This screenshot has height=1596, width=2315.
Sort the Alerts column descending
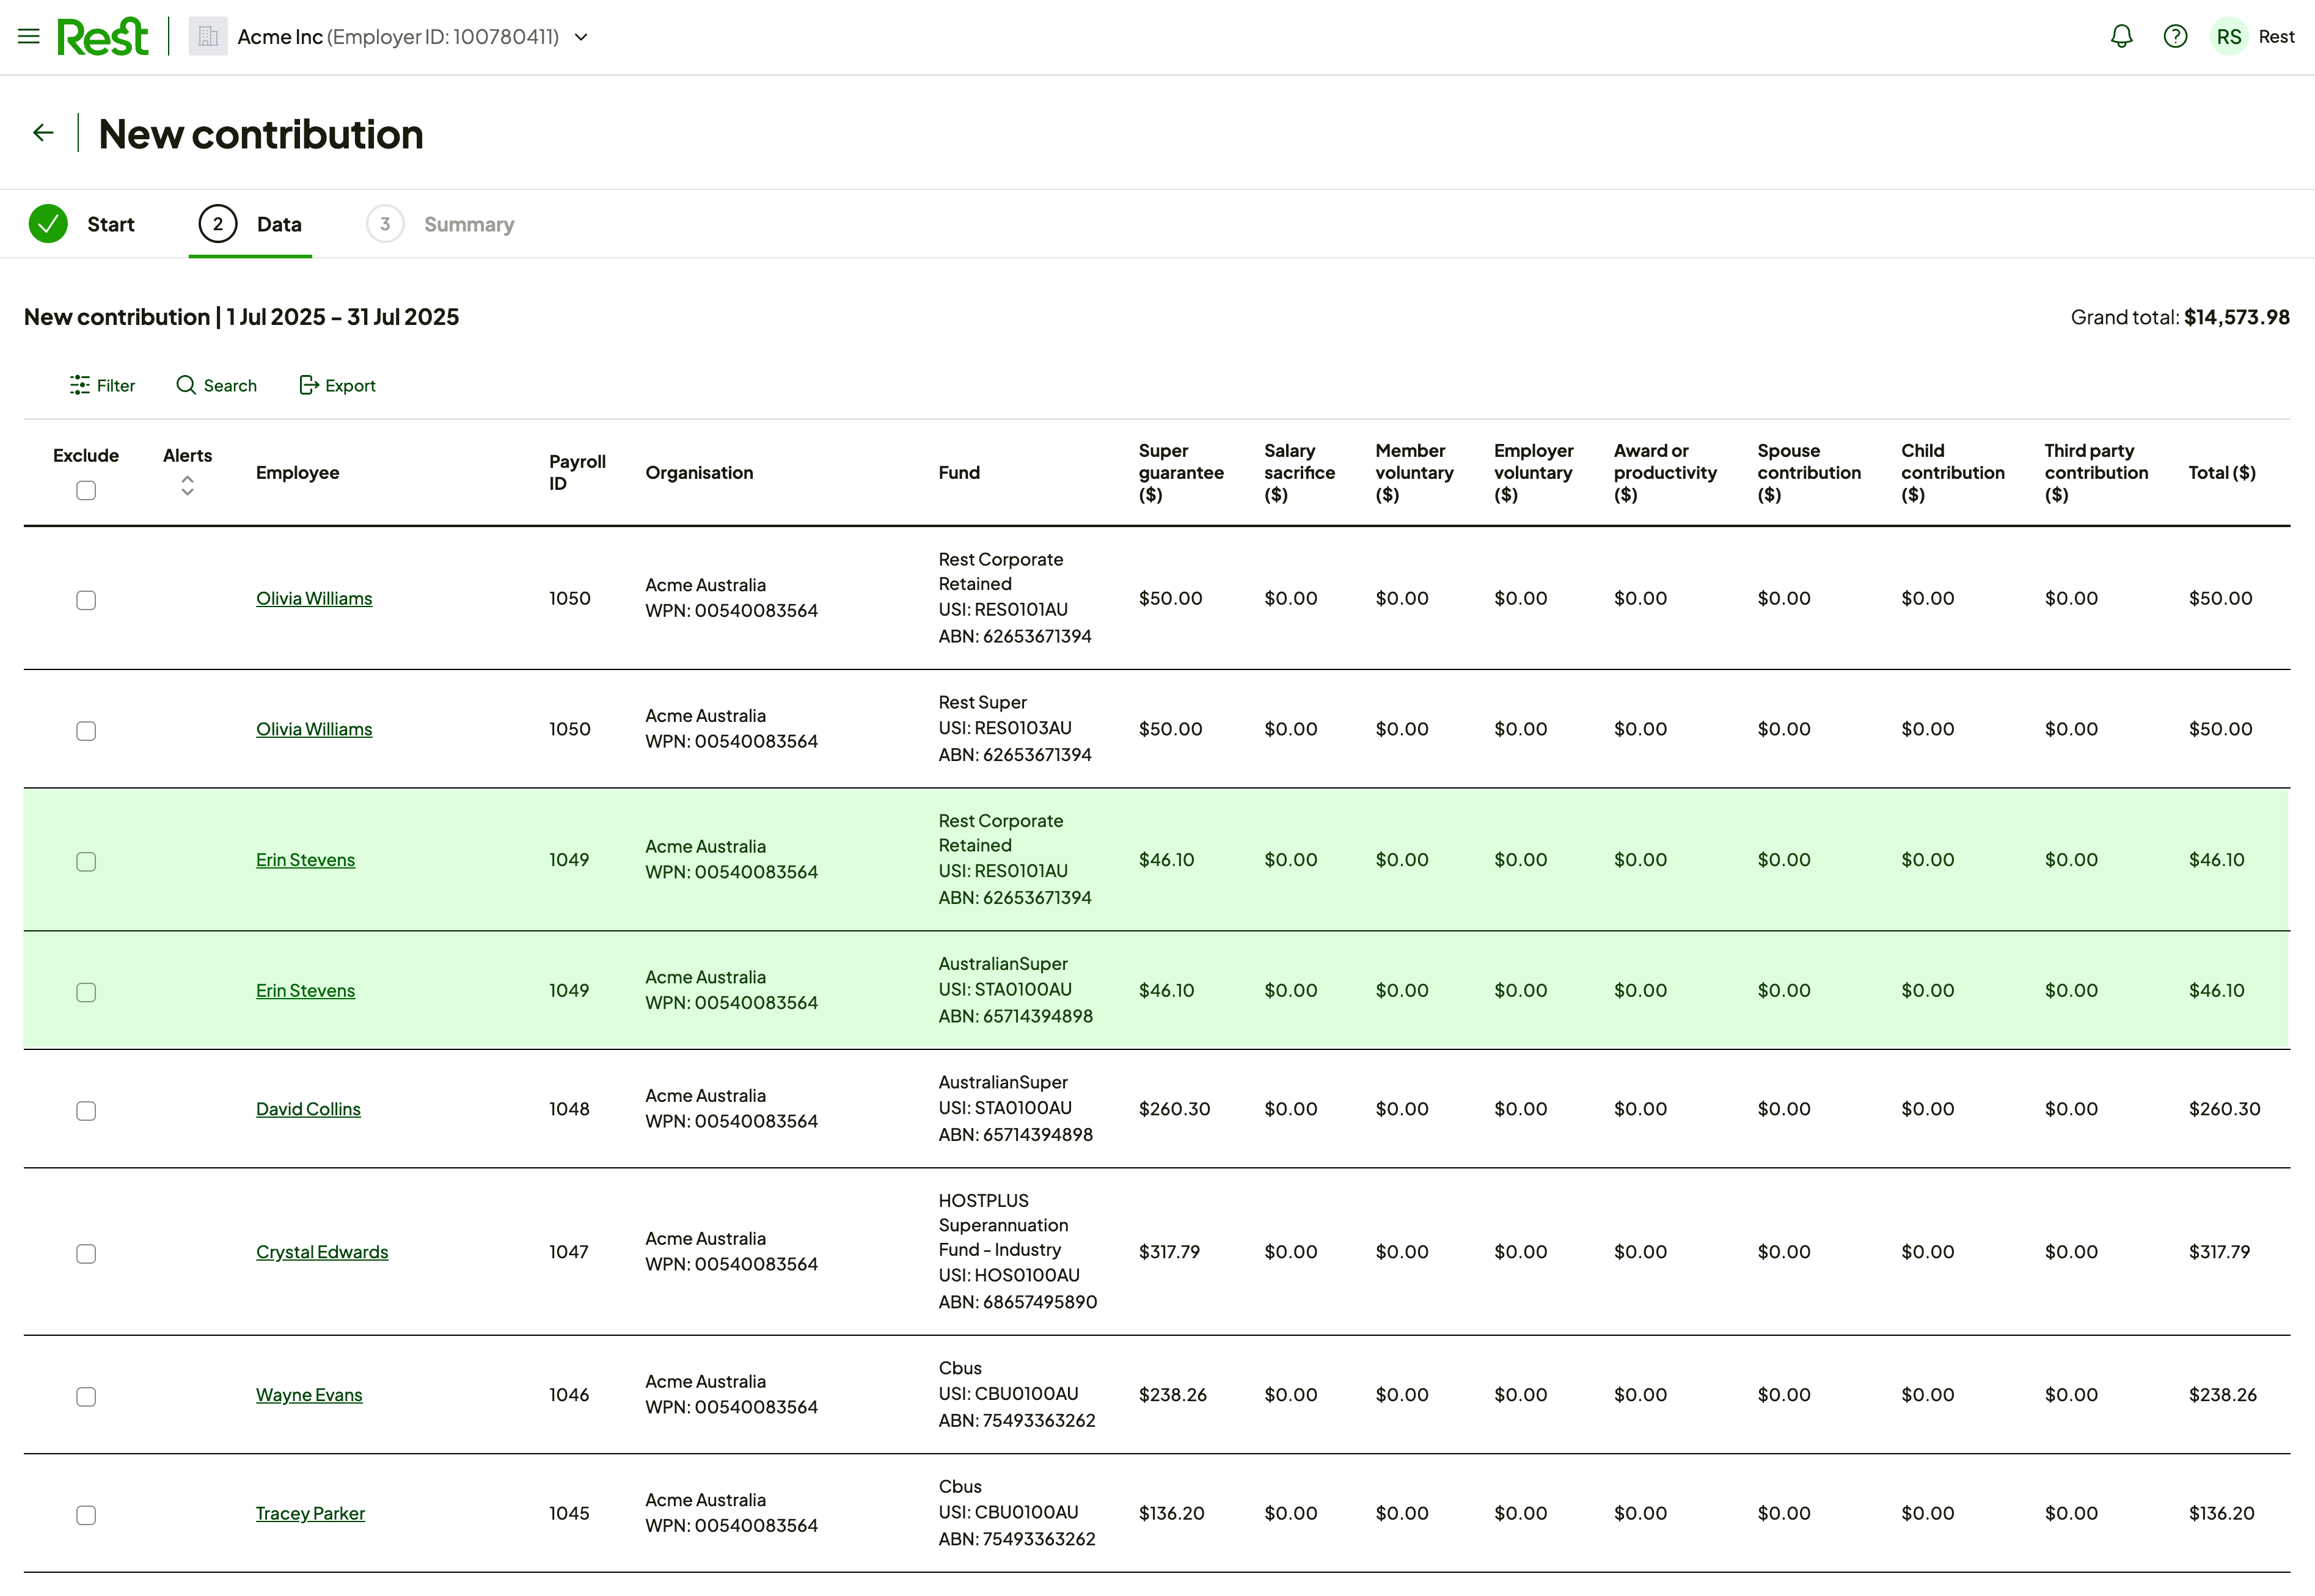click(x=187, y=494)
